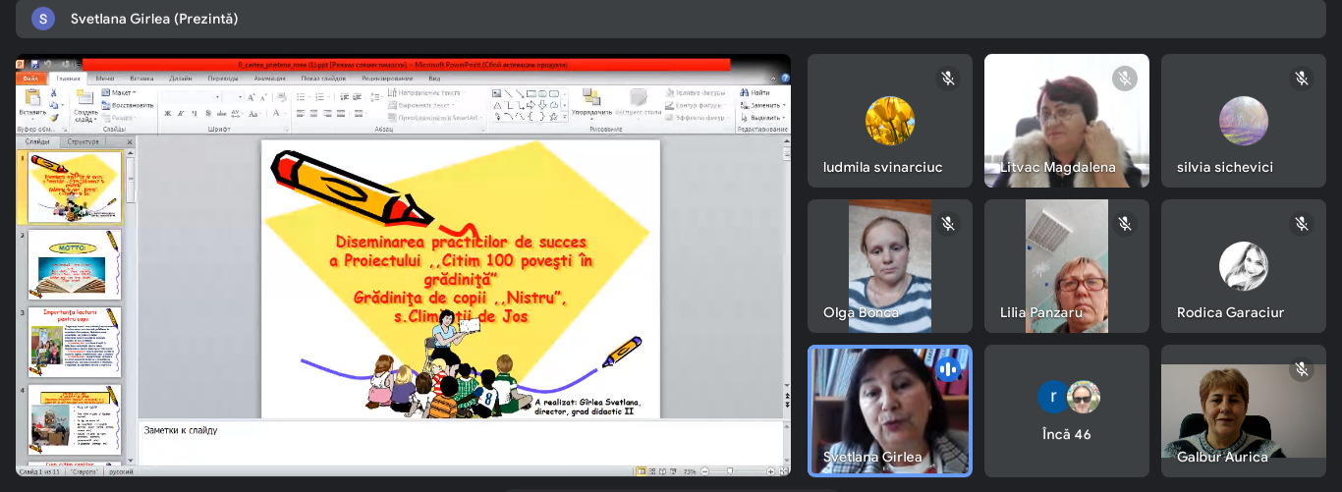This screenshot has height=492, width=1342.
Task: Click the Paste (Вставить) clipboard icon
Action: point(31,98)
